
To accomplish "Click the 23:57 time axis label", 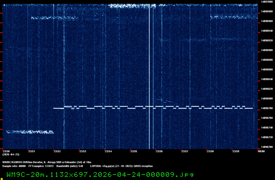I will [x=185, y=151].
